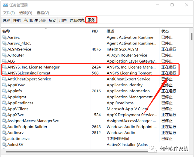
Task: Select the ANSYSLicensingTomcat service name
Action: pyautogui.click(x=29, y=73)
